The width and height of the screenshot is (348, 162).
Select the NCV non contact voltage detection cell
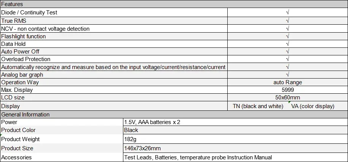tap(114, 29)
